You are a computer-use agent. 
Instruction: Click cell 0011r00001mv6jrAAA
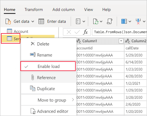100,76
